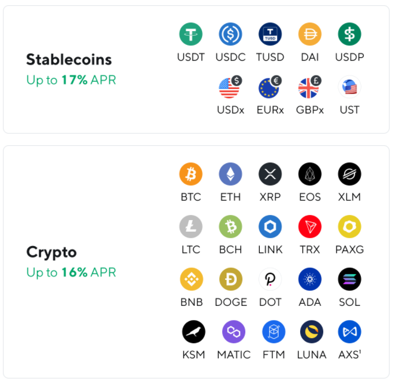Select the KSM Kusama bird icon
The image size is (396, 382).
193,332
